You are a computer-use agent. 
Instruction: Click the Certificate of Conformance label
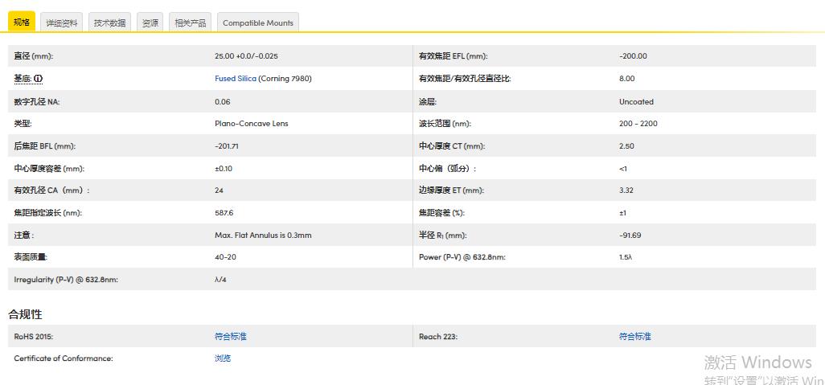[x=64, y=358]
